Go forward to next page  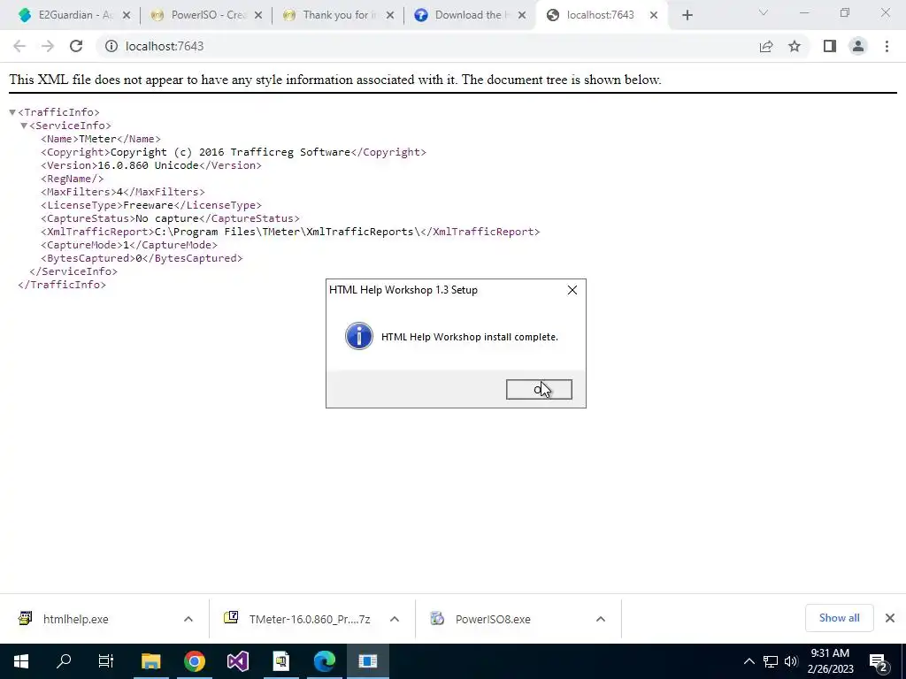pyautogui.click(x=48, y=46)
